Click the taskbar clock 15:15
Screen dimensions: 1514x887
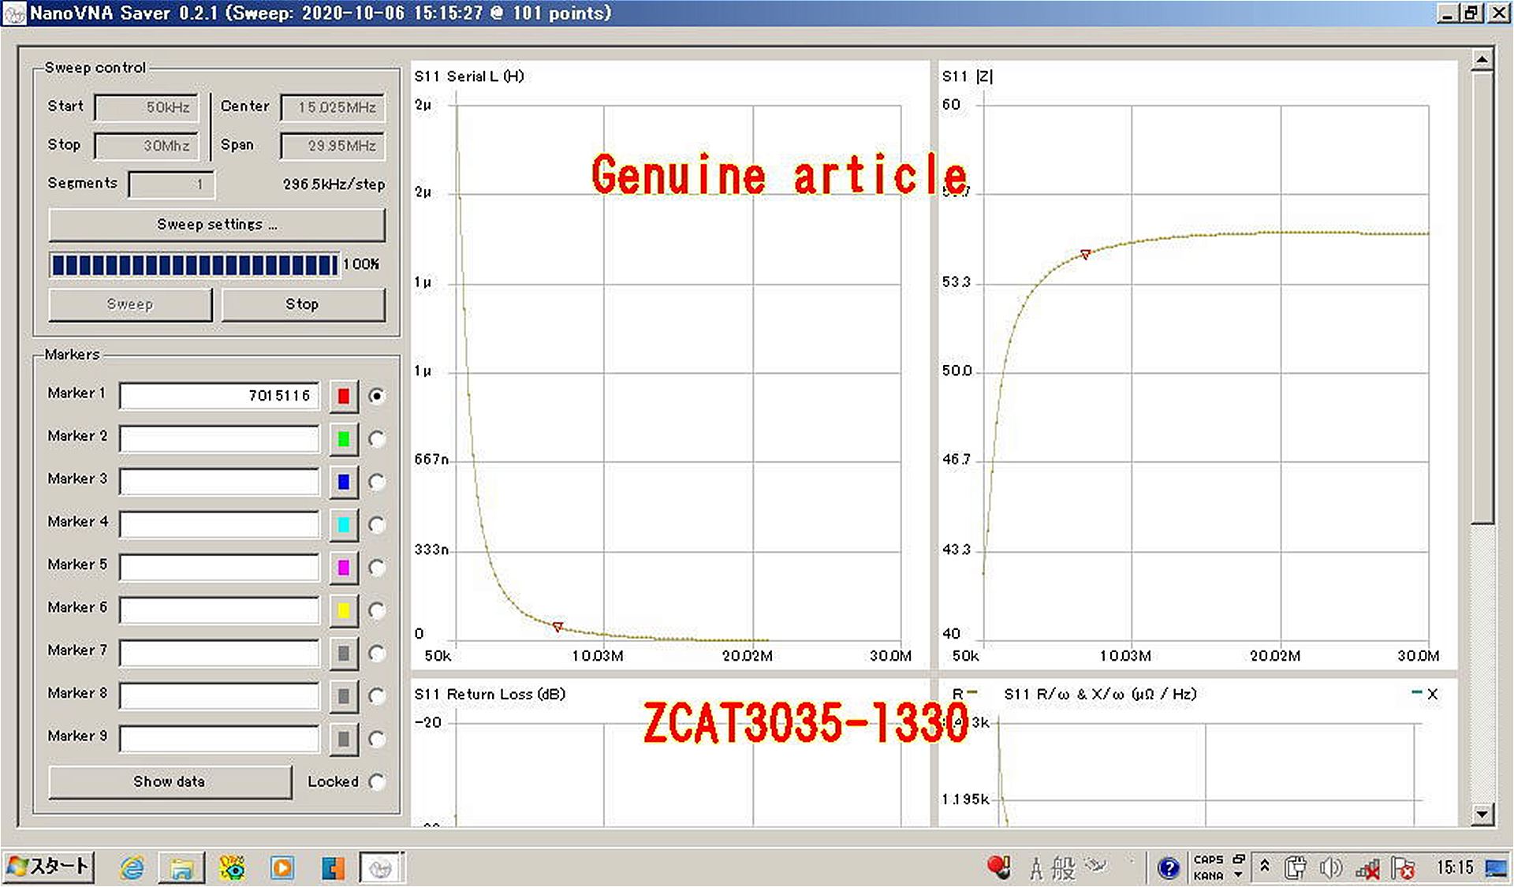pyautogui.click(x=1455, y=867)
